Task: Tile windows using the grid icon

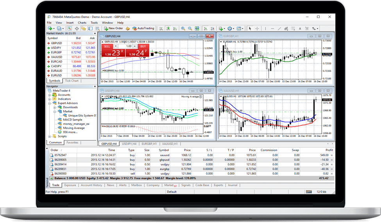Action: (197, 29)
